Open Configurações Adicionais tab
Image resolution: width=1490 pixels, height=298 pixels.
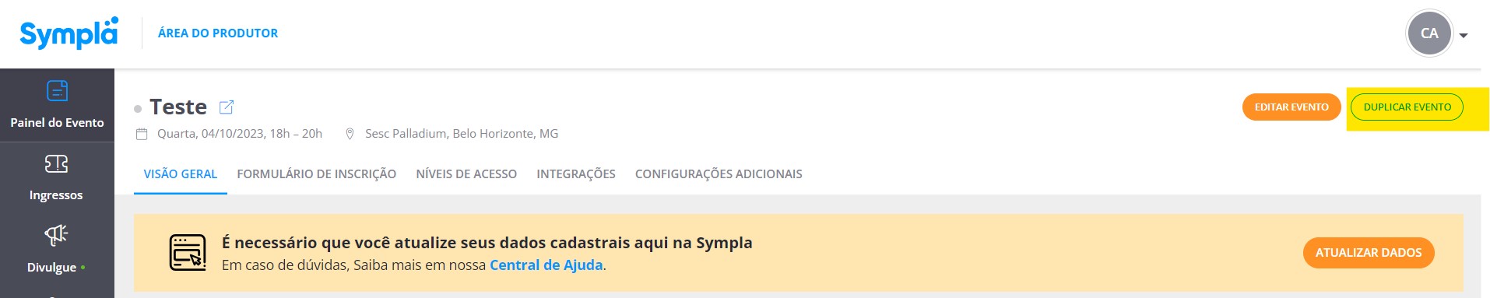click(x=719, y=174)
